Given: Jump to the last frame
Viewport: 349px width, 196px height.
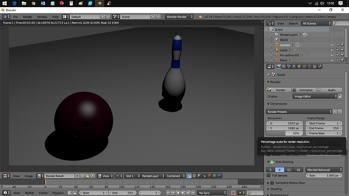Looking at the screenshot, I should click(193, 193).
